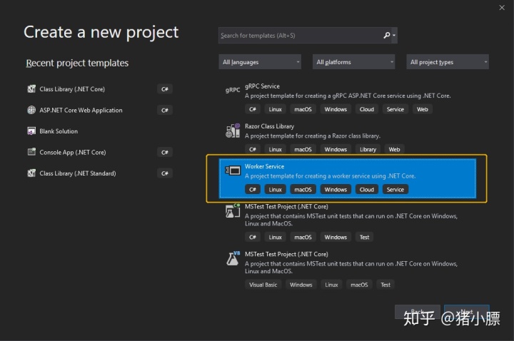Select the C# MSTest Test Project (.NET Core) title
This screenshot has width=514, height=341.
286,206
